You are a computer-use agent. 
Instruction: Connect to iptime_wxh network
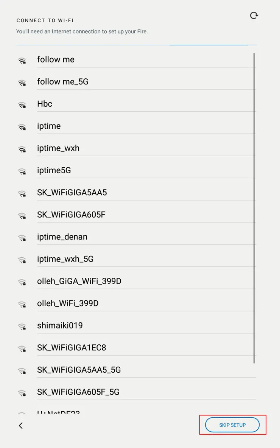click(58, 148)
